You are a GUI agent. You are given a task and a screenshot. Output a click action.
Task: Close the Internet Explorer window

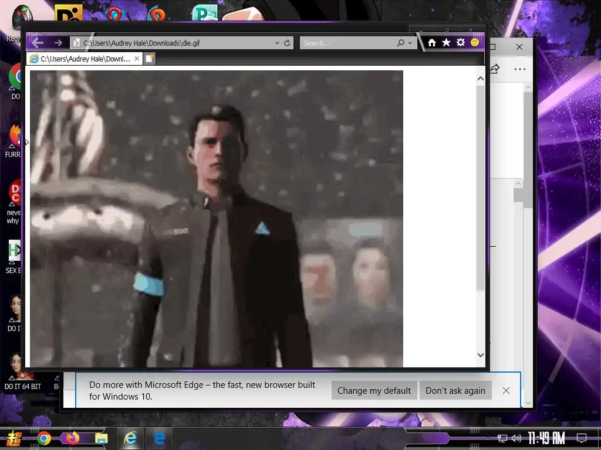click(x=471, y=30)
